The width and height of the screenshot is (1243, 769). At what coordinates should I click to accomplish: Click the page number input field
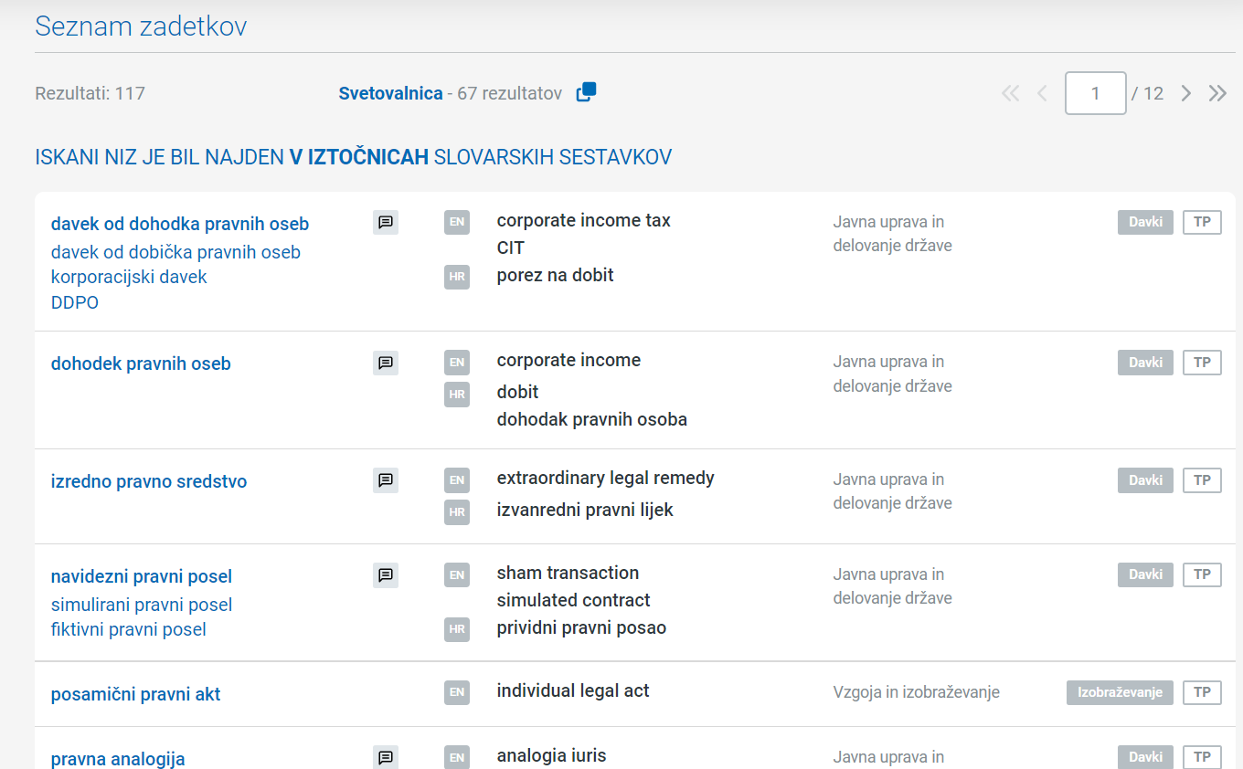[x=1096, y=93]
